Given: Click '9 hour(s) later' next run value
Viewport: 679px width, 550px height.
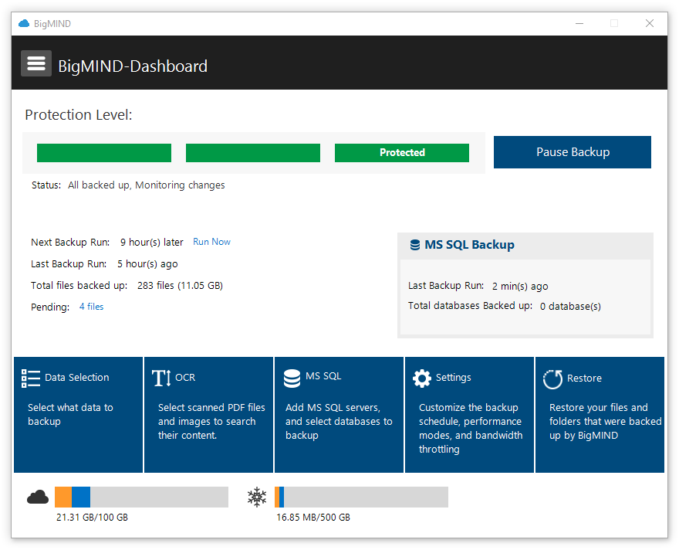Looking at the screenshot, I should 151,243.
